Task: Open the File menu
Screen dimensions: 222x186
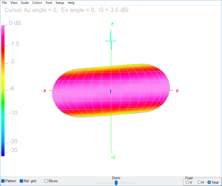Action: pos(5,3)
